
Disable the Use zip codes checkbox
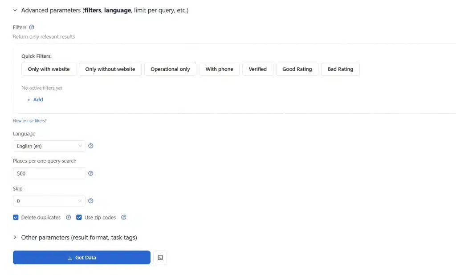coord(79,217)
